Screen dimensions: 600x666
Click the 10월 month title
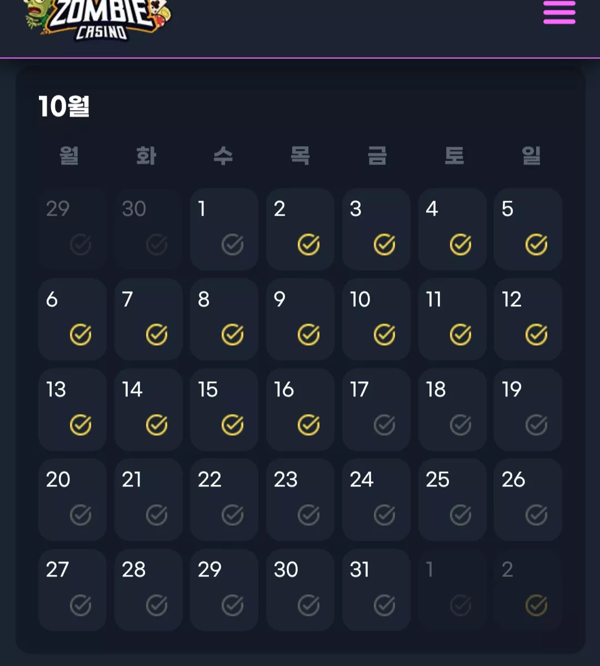click(x=64, y=106)
